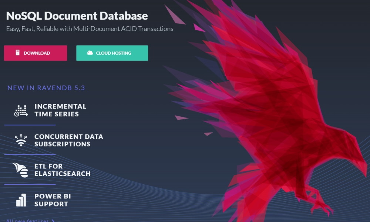Image resolution: width=370 pixels, height=222 pixels.
Task: Open ETL FOR ELASTICSEARCH feature
Action: 63,170
